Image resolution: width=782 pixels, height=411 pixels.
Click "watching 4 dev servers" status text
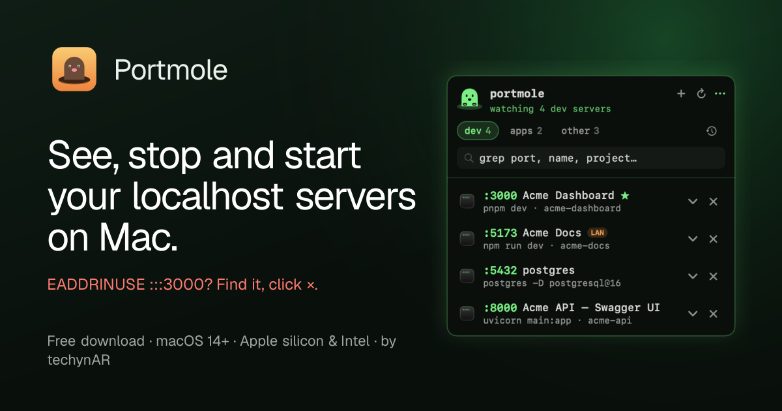click(551, 109)
